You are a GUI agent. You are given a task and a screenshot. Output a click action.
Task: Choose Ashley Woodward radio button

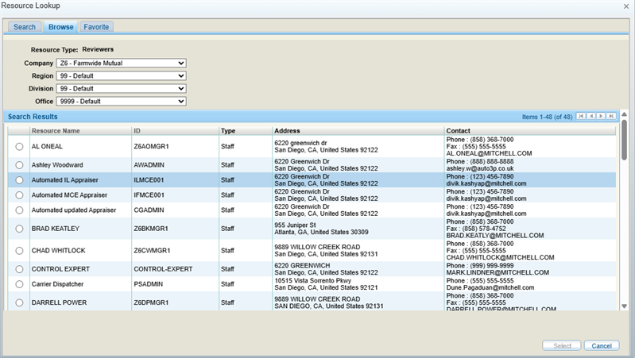[x=19, y=165]
